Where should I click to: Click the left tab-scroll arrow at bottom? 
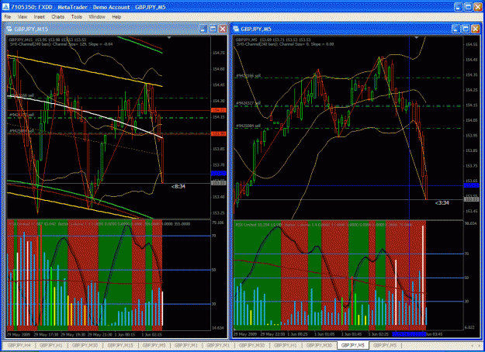[x=473, y=345]
